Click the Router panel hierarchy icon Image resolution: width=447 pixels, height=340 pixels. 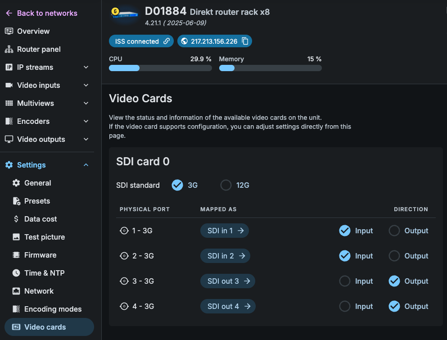(x=9, y=49)
